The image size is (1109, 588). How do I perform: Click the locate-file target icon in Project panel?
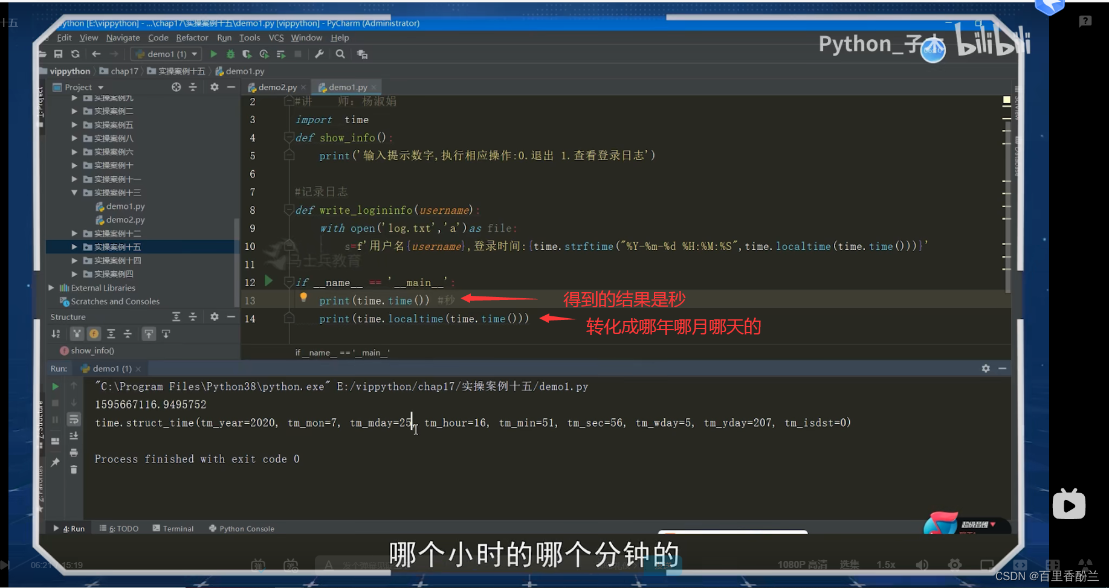[x=176, y=88]
